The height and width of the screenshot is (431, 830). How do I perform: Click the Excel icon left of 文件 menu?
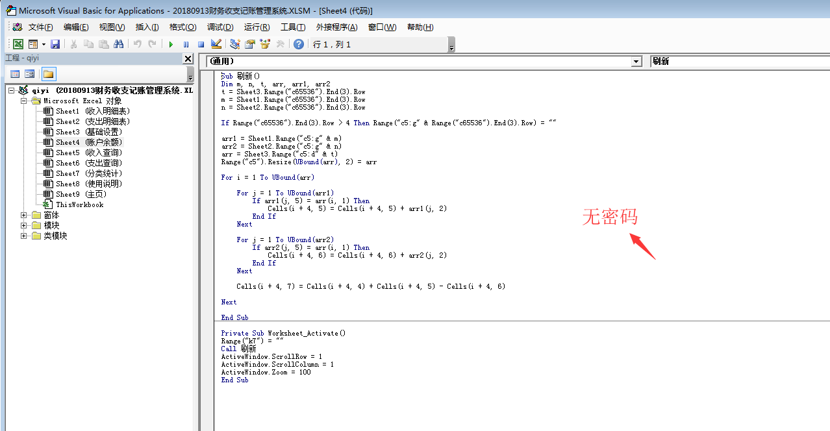17,27
